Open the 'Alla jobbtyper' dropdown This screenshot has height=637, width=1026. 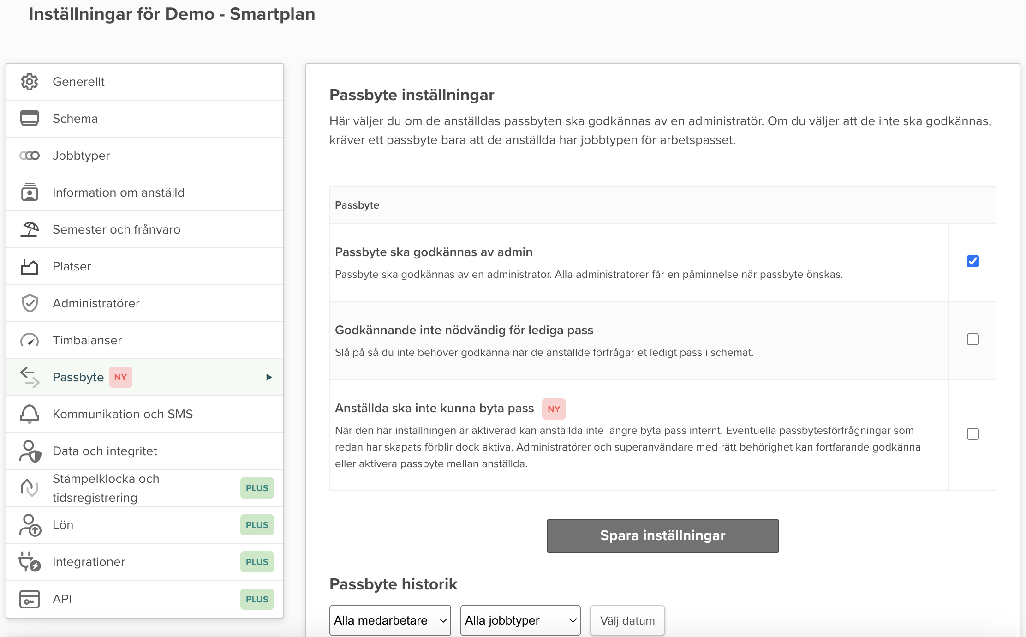pyautogui.click(x=520, y=620)
